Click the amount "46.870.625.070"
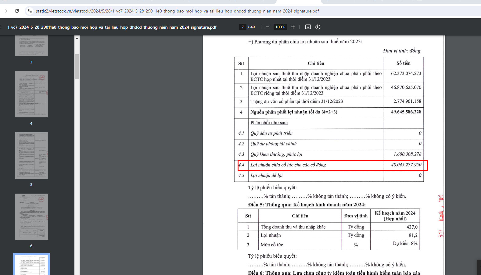Viewport: 481px width, 275px height. click(x=406, y=87)
